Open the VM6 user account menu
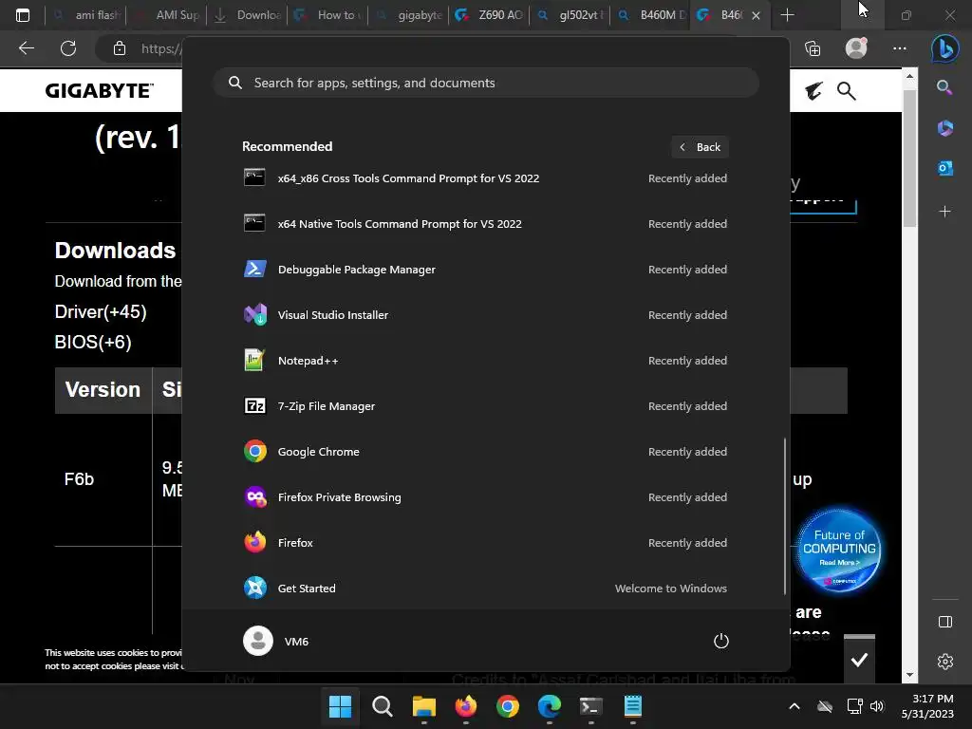Image resolution: width=972 pixels, height=729 pixels. point(276,641)
